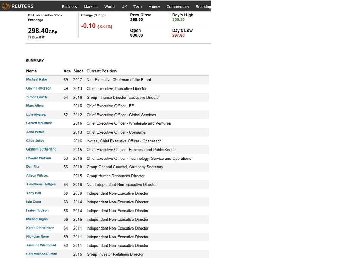The width and height of the screenshot is (339, 258).
Task: Click the Marc Allera name link
Action: 35,106
